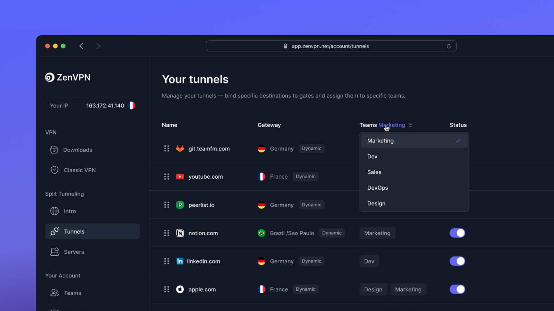Toggle linkedin.com tunnel status switch
Screen dimensions: 554x311
click(x=457, y=261)
